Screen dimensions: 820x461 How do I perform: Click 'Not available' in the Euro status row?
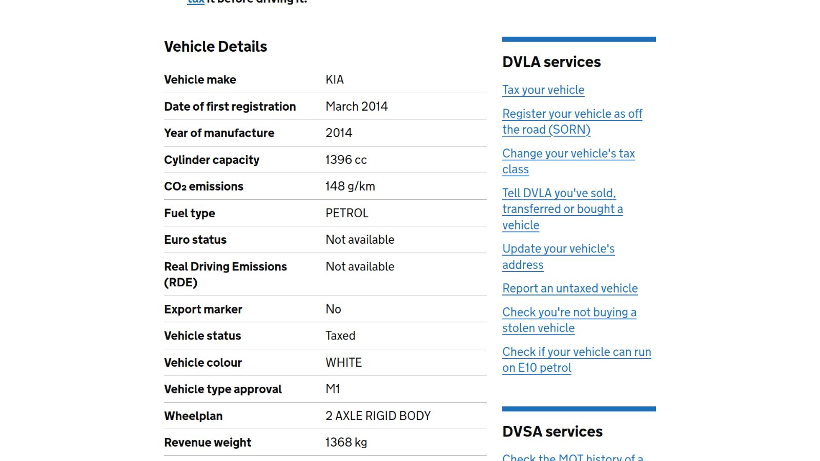click(x=360, y=240)
